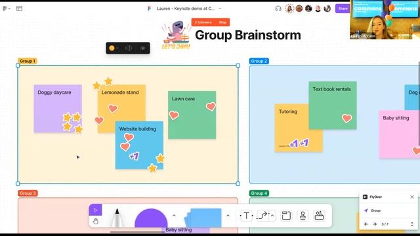Viewport: 420px width, 236px height.
Task: Pick the Marker pen tool
Action: (x=117, y=218)
